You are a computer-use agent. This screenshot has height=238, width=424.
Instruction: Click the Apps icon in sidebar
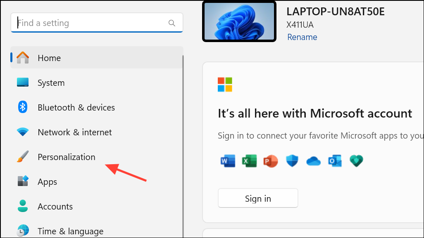click(23, 181)
